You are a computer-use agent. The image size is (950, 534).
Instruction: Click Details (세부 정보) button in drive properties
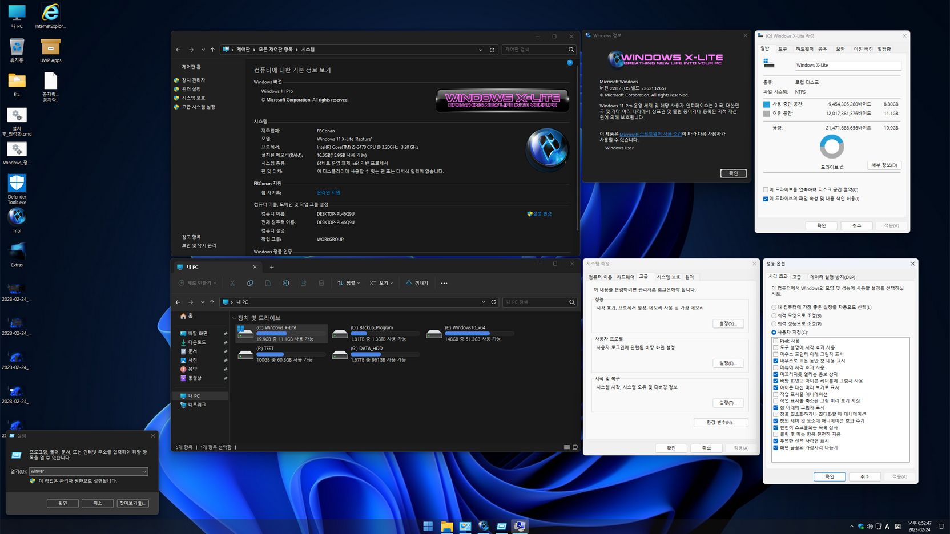point(884,165)
